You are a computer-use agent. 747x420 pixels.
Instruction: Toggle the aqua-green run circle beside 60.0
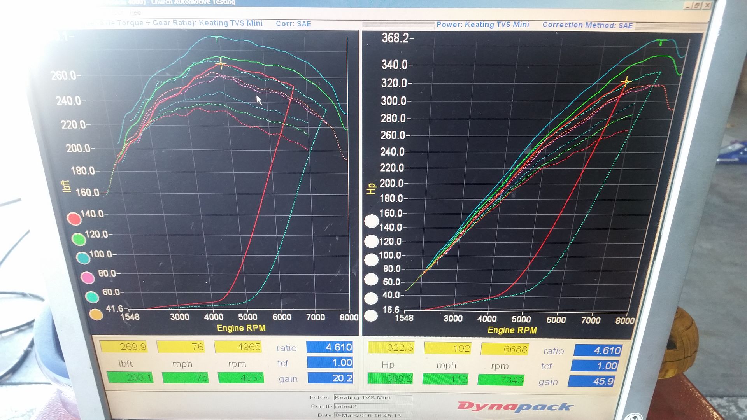click(x=92, y=297)
